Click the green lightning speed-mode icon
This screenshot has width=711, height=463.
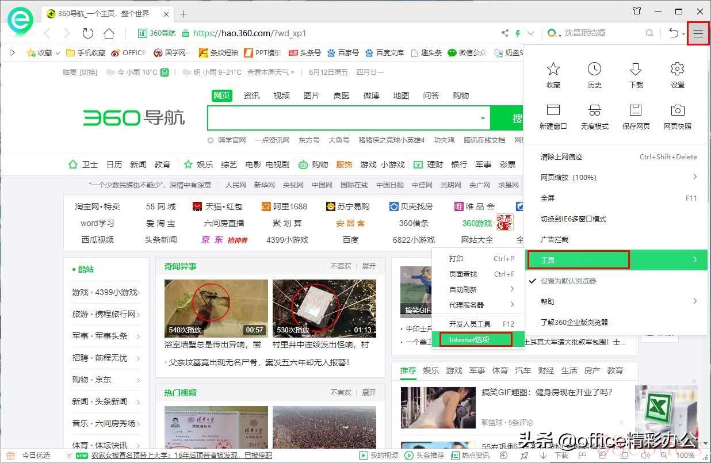(518, 33)
